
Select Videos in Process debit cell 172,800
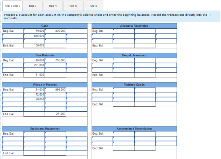[34, 94]
